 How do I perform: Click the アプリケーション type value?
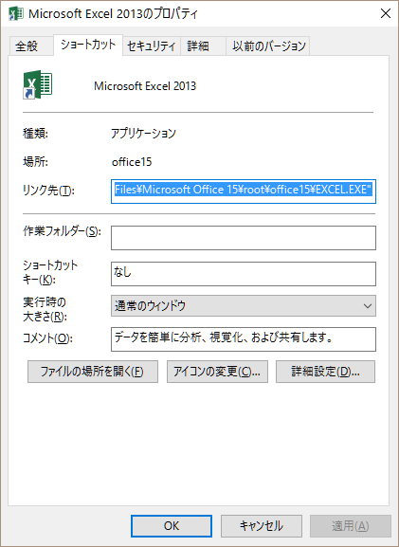coord(144,134)
